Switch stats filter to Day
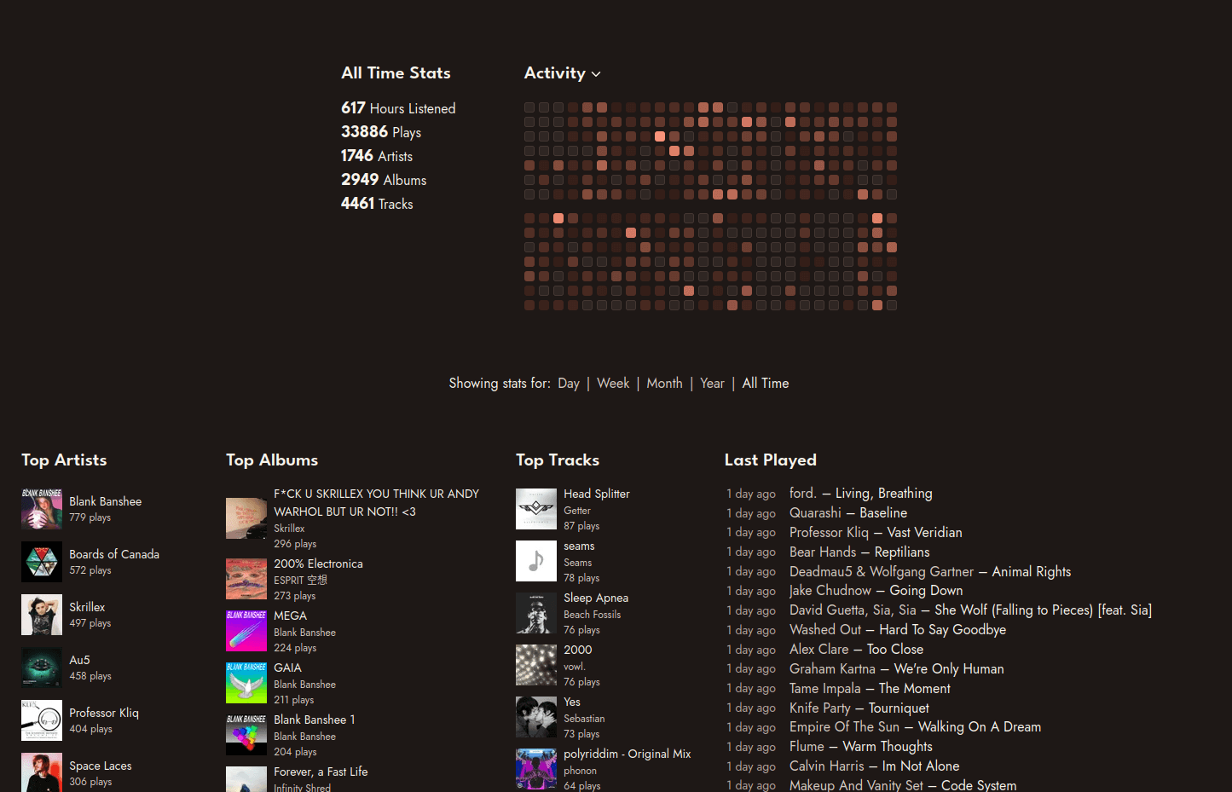Viewport: 1232px width, 792px height. [x=568, y=383]
